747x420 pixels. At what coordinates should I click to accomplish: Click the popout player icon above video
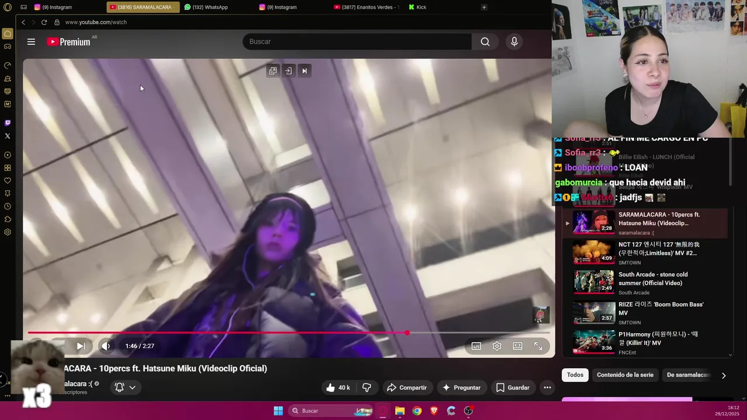273,71
